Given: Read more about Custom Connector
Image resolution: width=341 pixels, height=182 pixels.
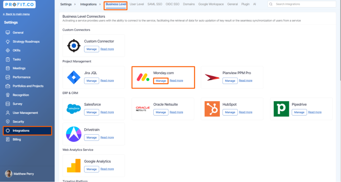Looking at the screenshot, I should (x=107, y=49).
